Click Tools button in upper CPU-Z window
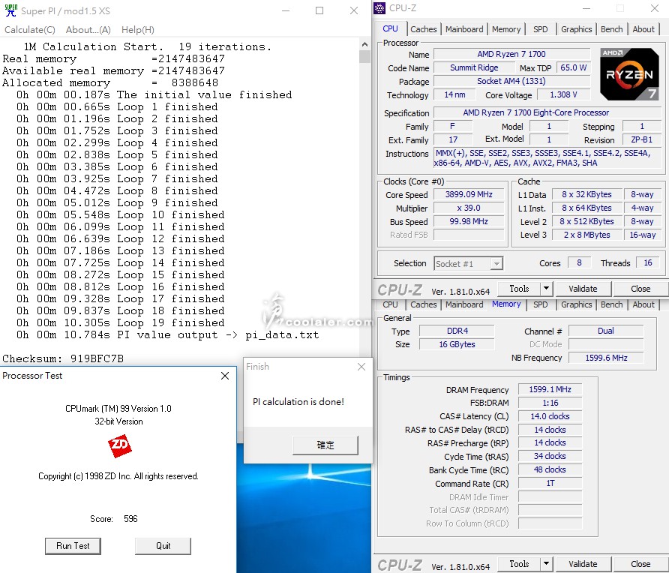This screenshot has width=669, height=573. click(x=519, y=289)
